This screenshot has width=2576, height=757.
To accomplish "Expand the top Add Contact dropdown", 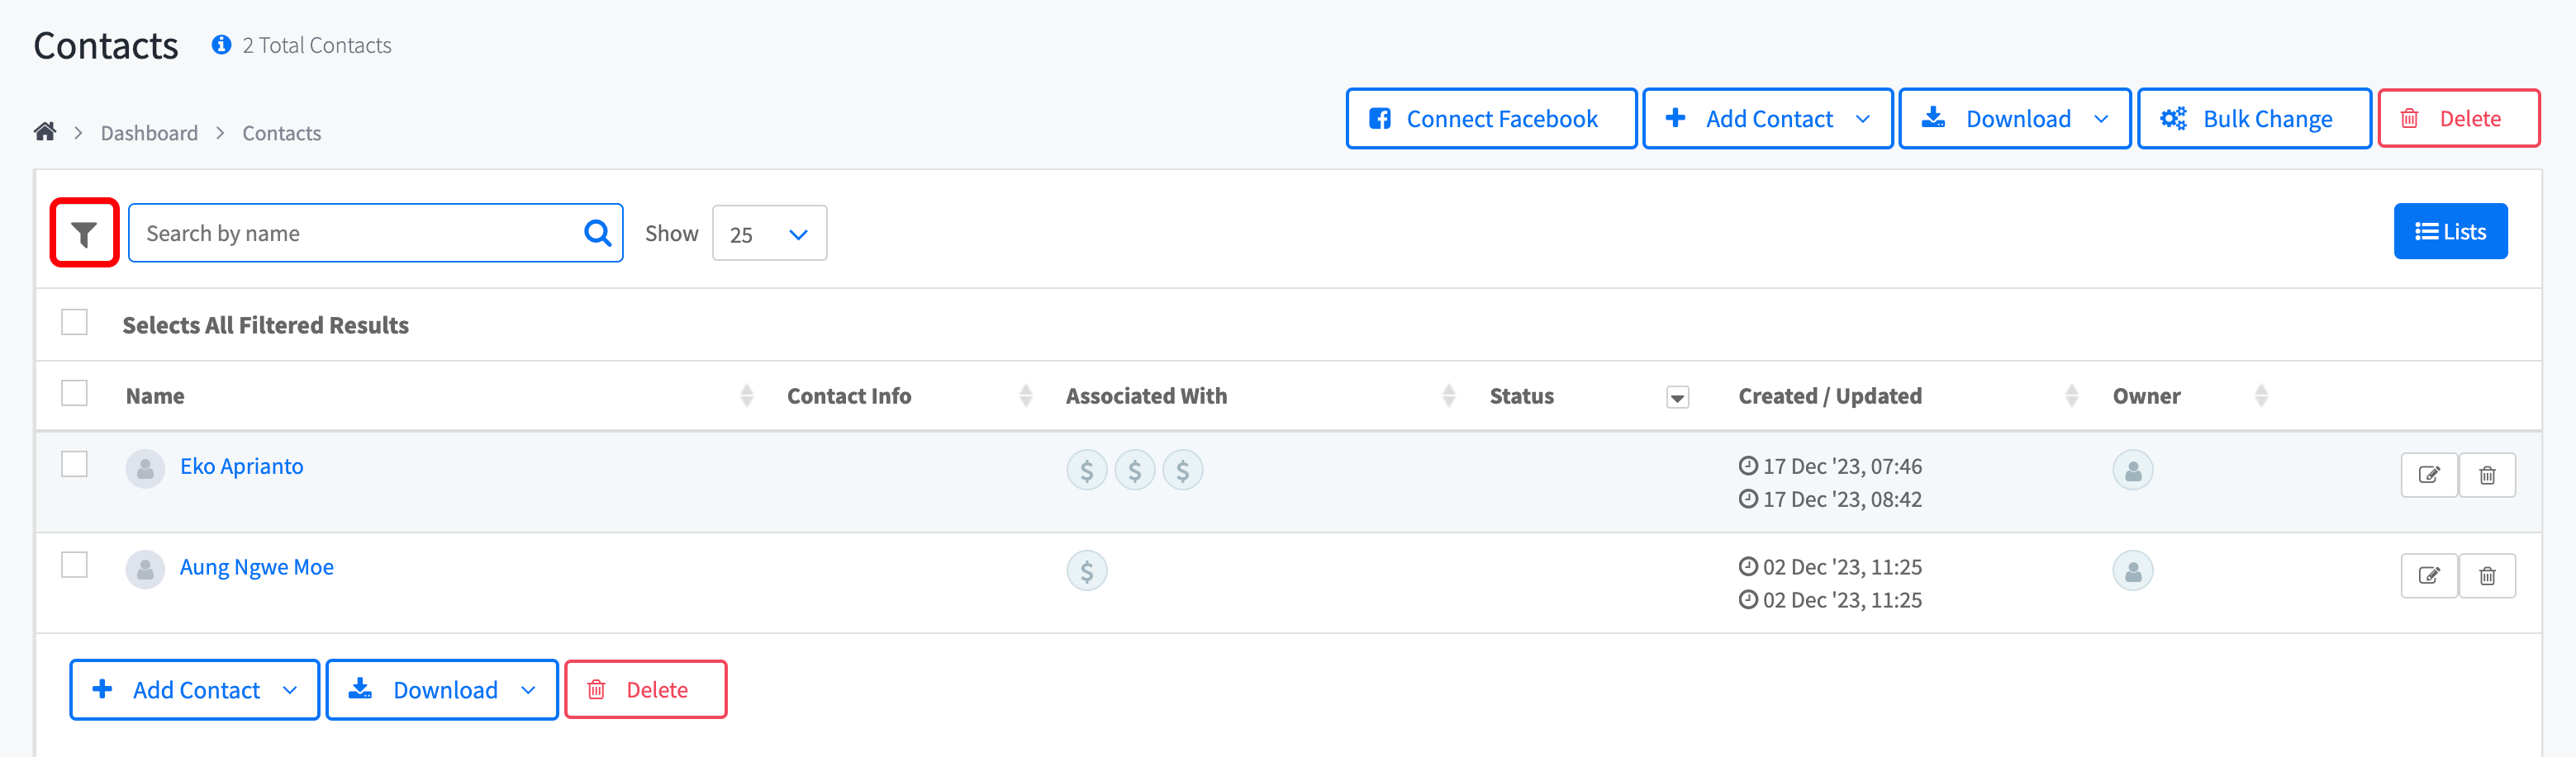I will tap(1862, 119).
